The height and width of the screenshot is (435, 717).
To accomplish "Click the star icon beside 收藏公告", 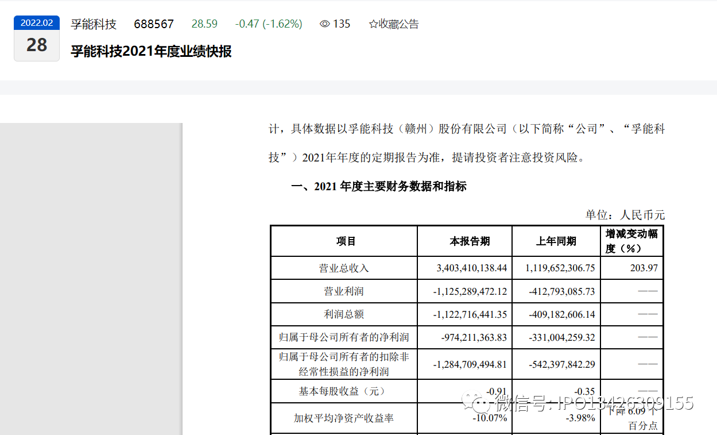I will tap(373, 24).
